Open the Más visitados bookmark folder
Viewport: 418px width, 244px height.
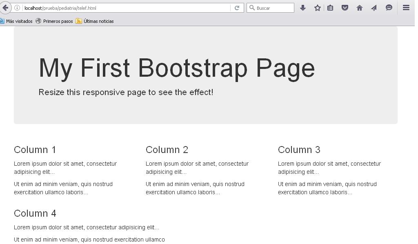point(16,21)
